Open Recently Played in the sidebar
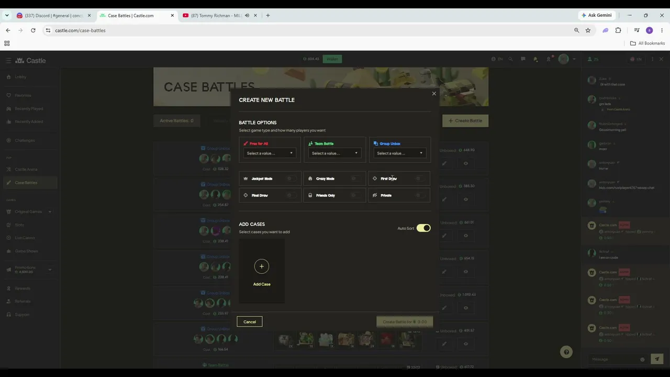Image resolution: width=670 pixels, height=377 pixels. (29, 108)
